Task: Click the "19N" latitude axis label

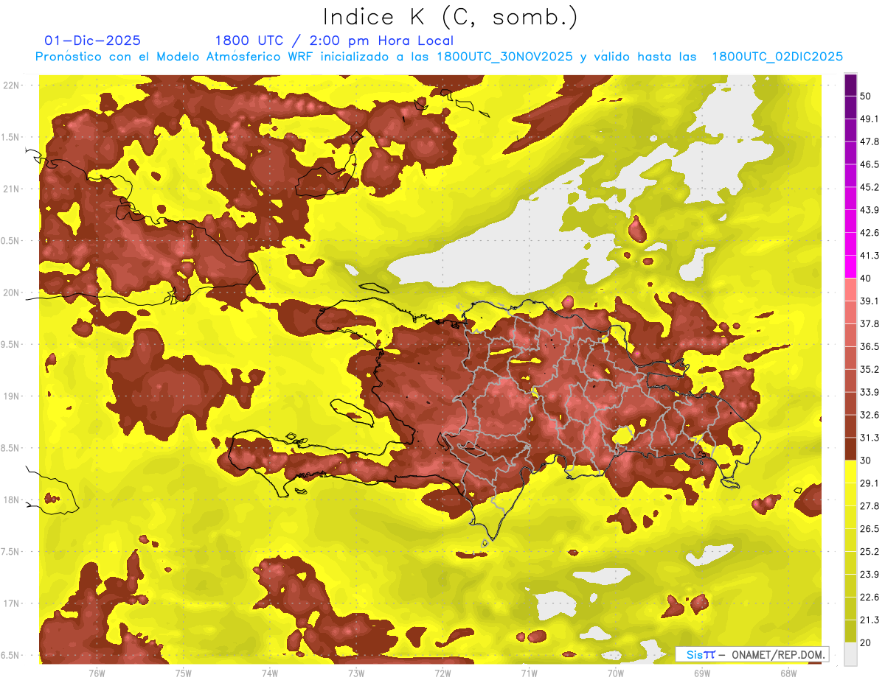Action: point(13,396)
